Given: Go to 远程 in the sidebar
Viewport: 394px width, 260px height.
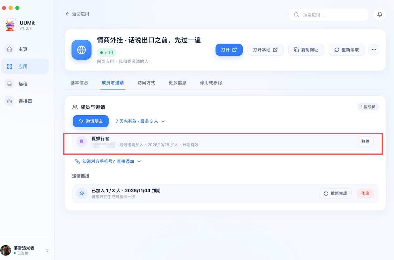Looking at the screenshot, I should (x=25, y=84).
